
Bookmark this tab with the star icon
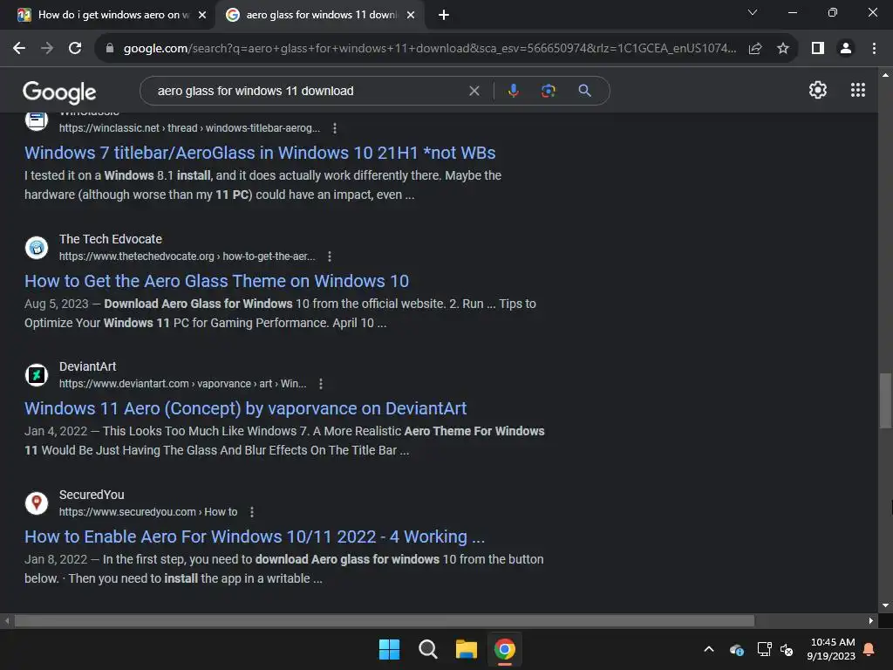coord(783,49)
